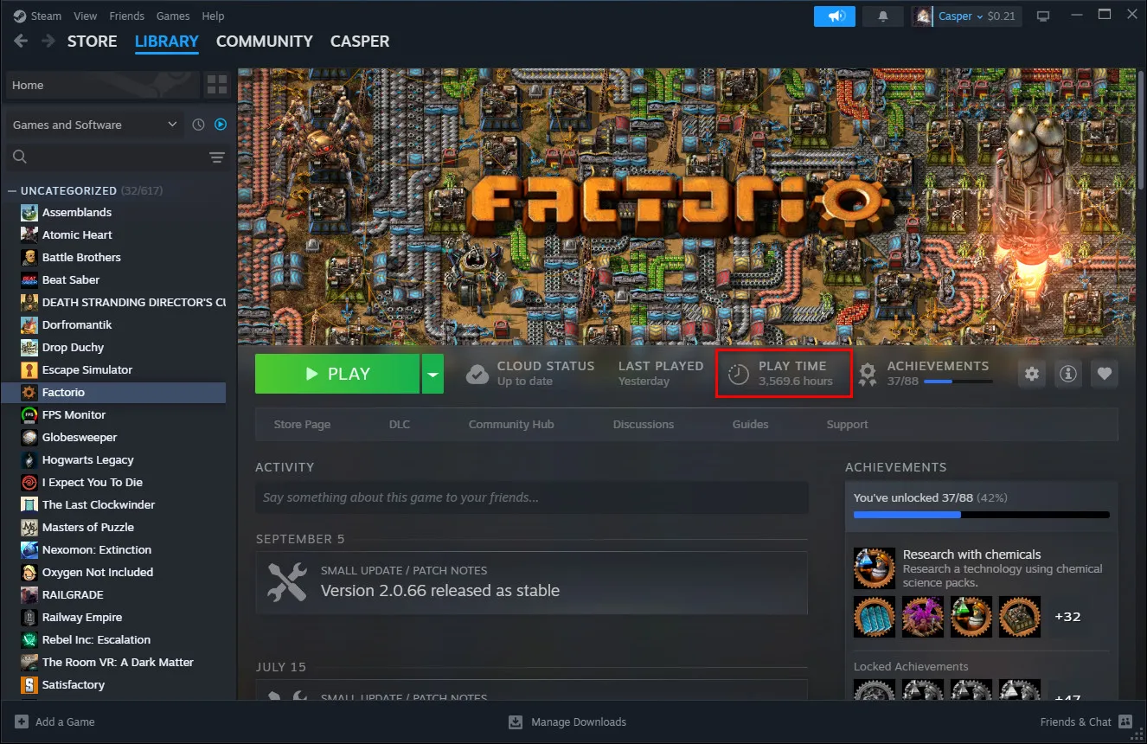Click the library search field
The width and height of the screenshot is (1147, 744).
click(118, 157)
